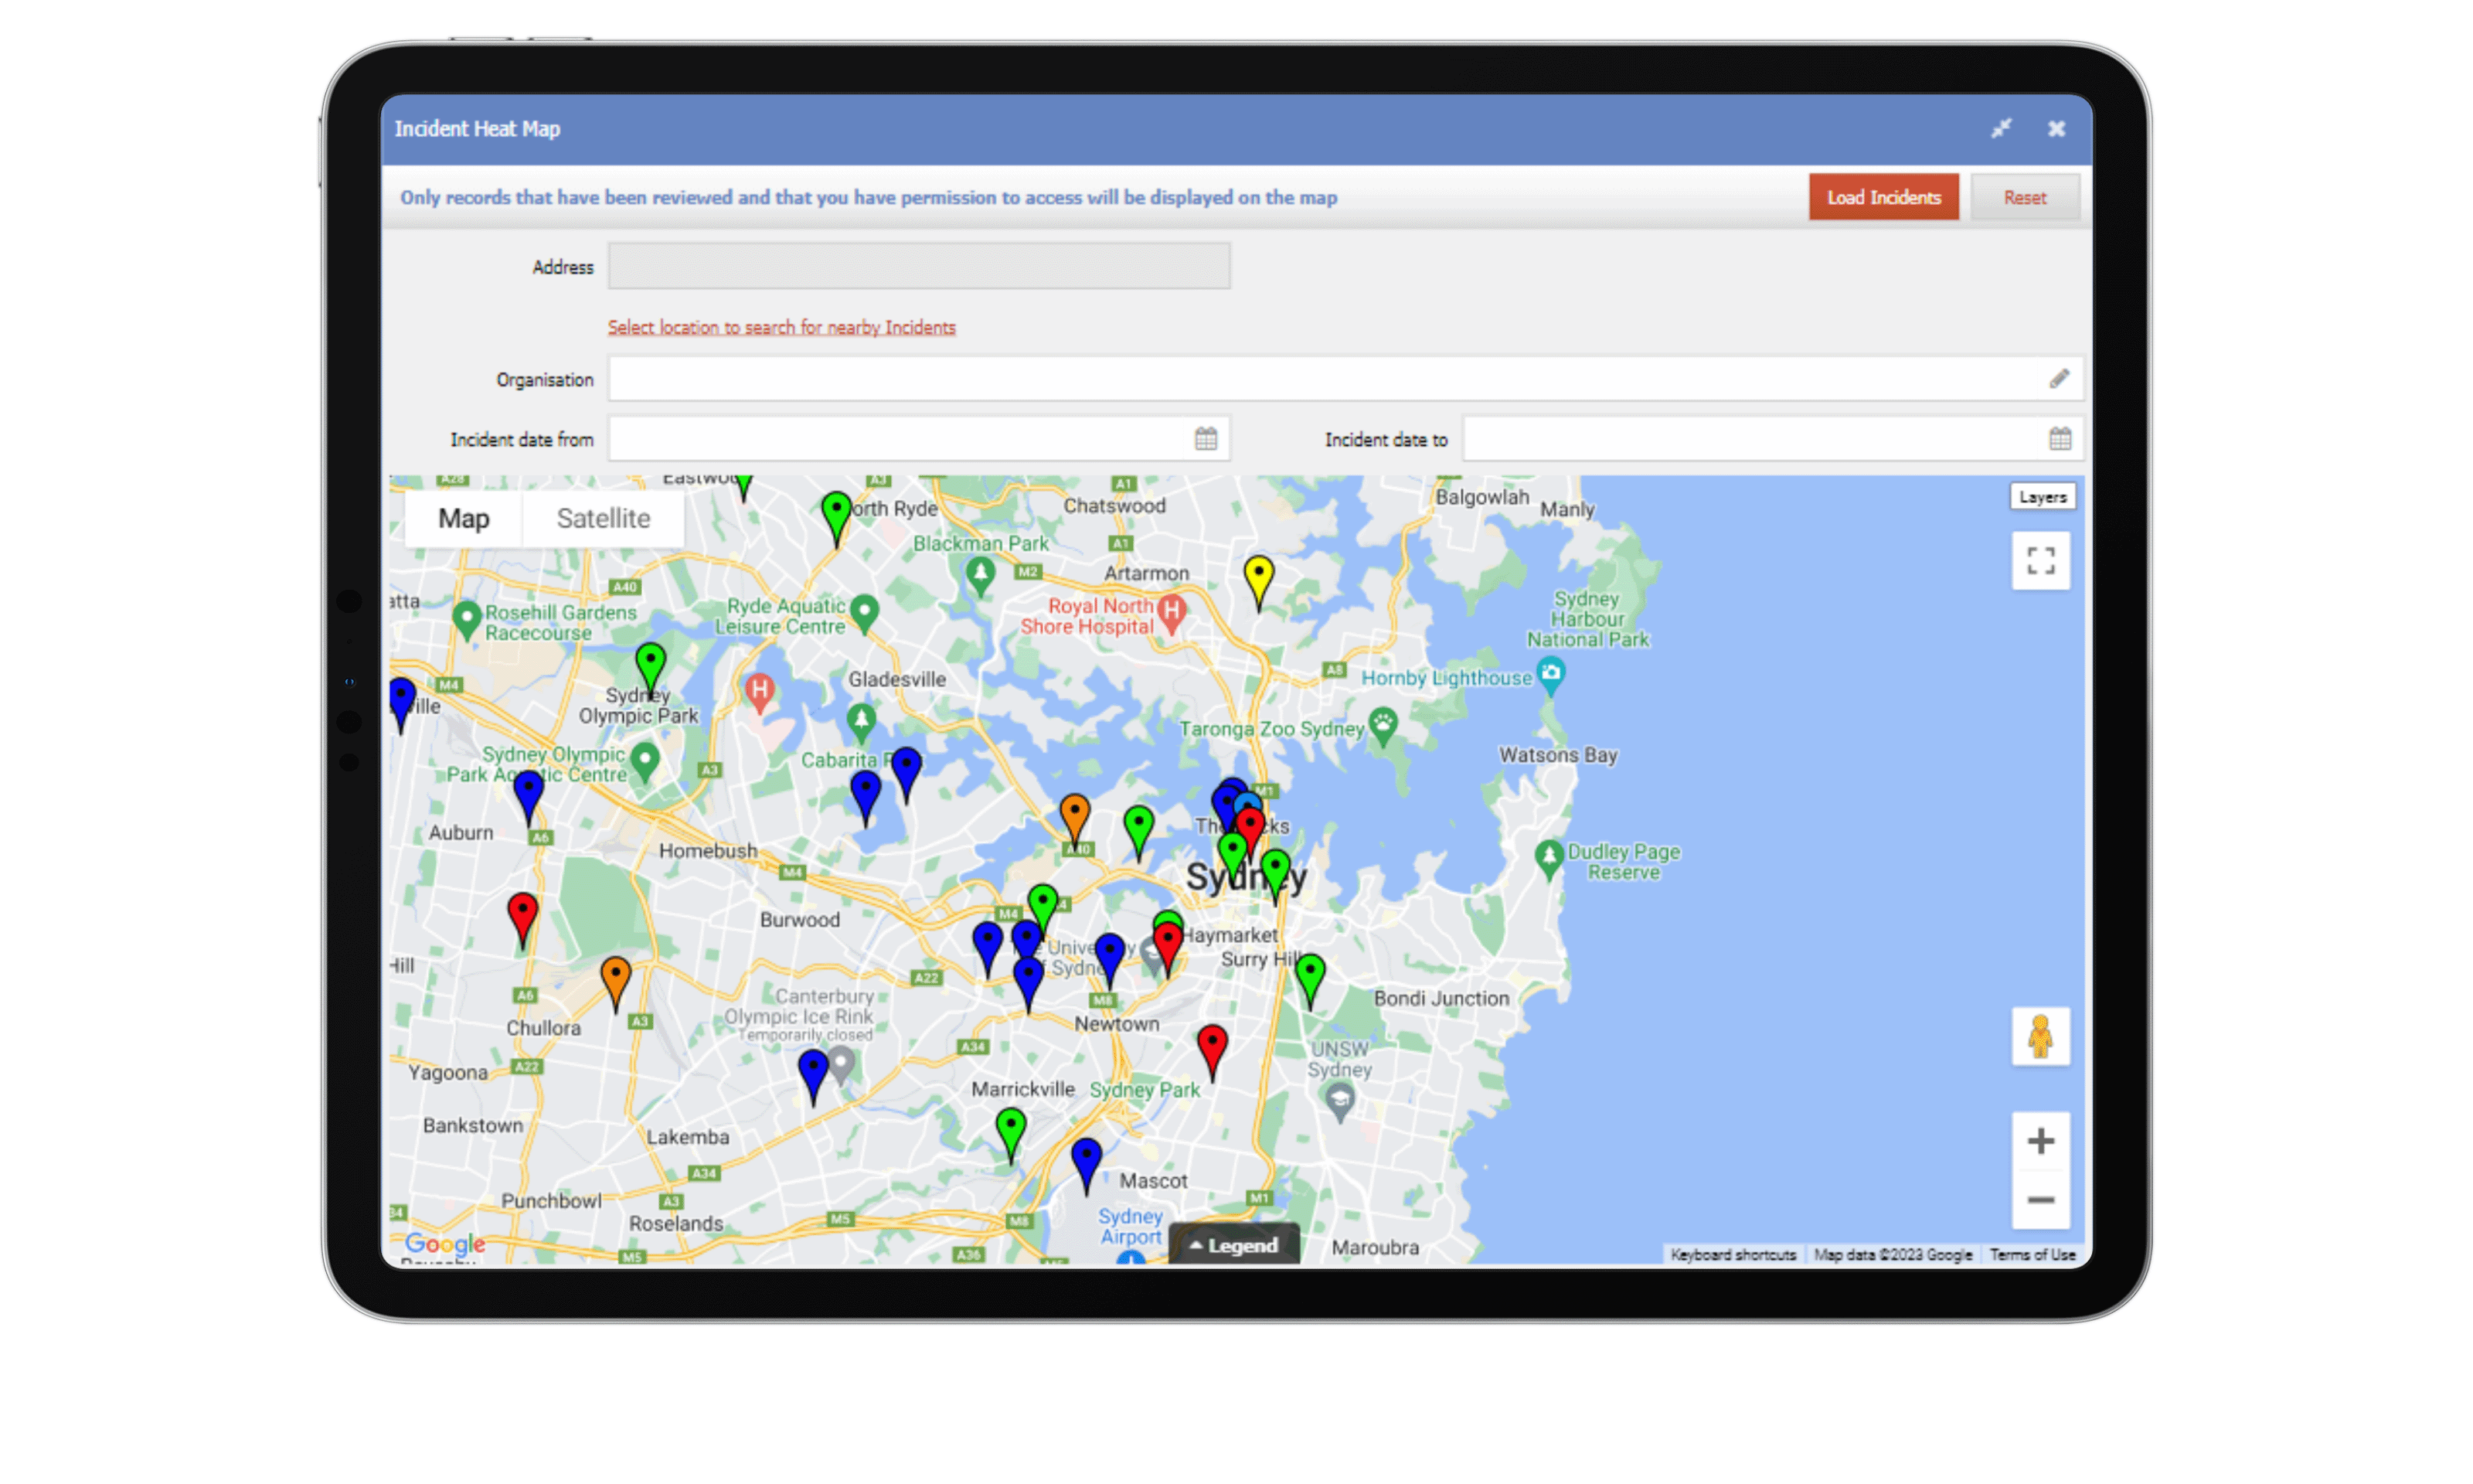Select location to search nearby Incidents

click(x=783, y=327)
